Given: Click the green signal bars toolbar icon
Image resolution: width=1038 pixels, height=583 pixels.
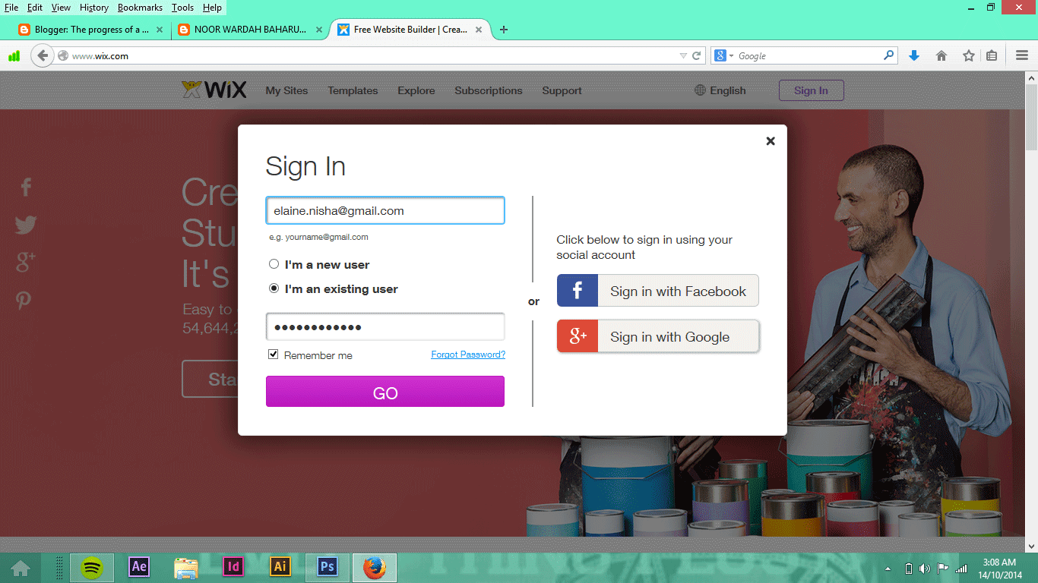Looking at the screenshot, I should pos(14,55).
